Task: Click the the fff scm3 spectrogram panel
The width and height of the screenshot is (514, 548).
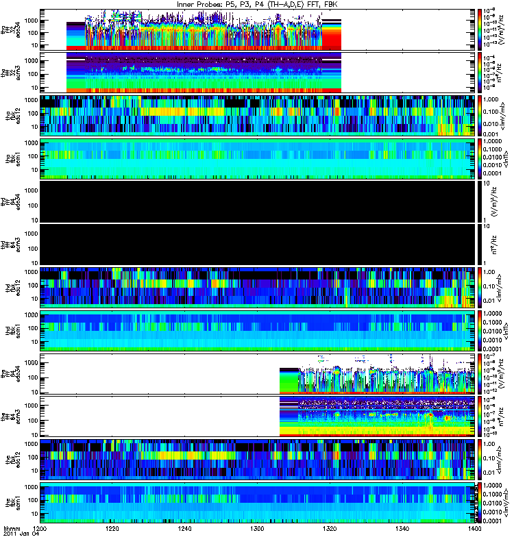Action: click(x=258, y=416)
